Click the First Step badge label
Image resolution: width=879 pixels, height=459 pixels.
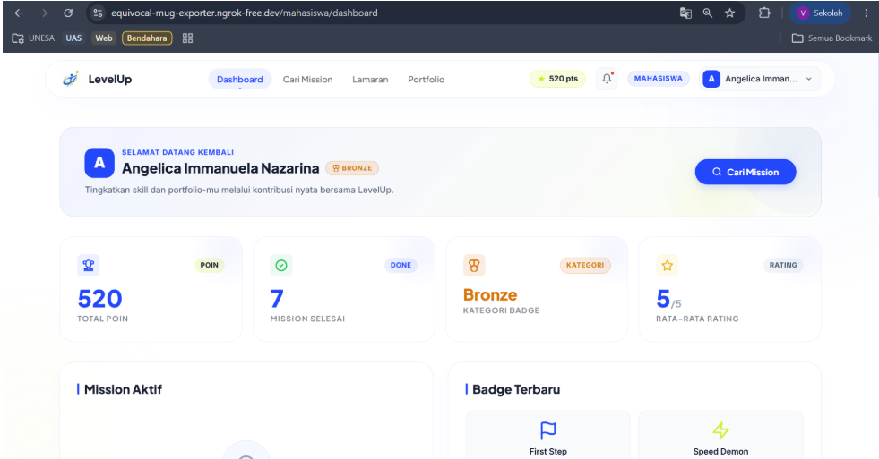click(x=547, y=452)
